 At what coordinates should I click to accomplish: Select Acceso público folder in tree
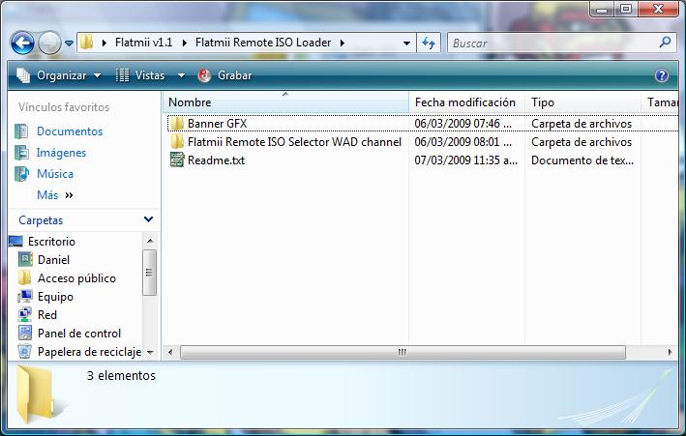tap(76, 278)
